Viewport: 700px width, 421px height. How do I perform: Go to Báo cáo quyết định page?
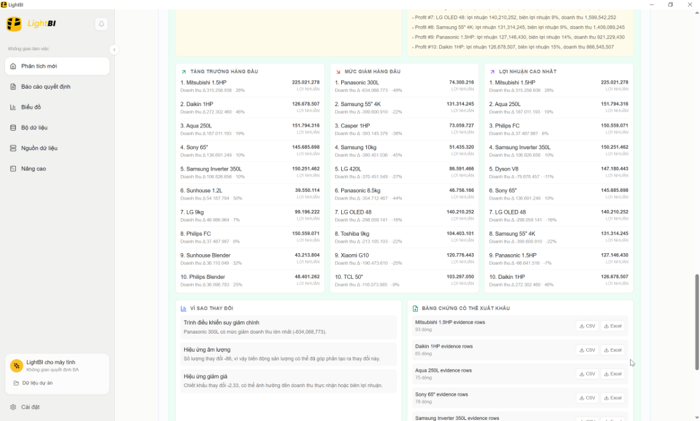(57, 87)
